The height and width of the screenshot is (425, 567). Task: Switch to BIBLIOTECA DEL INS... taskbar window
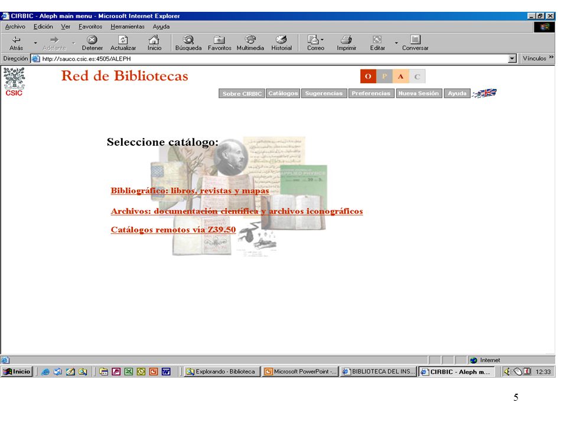click(x=378, y=371)
